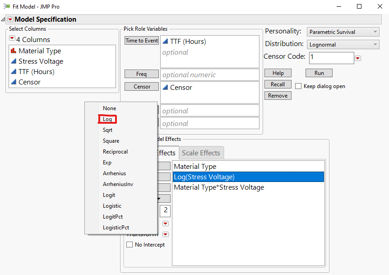
Task: Maximize the Fit Model window
Action: pos(359,6)
